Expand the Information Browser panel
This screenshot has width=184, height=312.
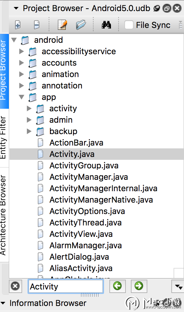coord(3,303)
